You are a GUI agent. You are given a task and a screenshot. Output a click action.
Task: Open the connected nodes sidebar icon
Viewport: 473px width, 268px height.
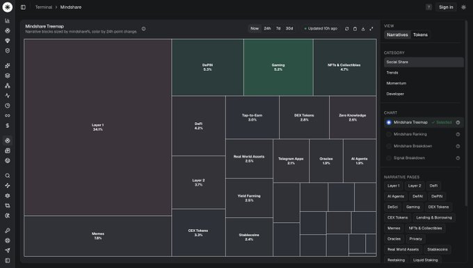pos(8,85)
